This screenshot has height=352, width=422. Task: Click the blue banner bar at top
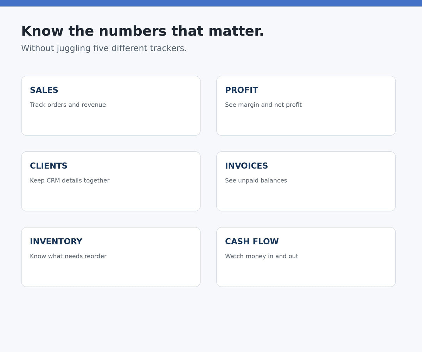211,3
